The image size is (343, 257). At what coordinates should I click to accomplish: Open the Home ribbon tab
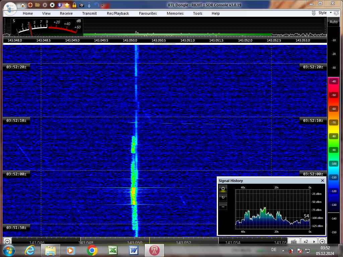[28, 13]
